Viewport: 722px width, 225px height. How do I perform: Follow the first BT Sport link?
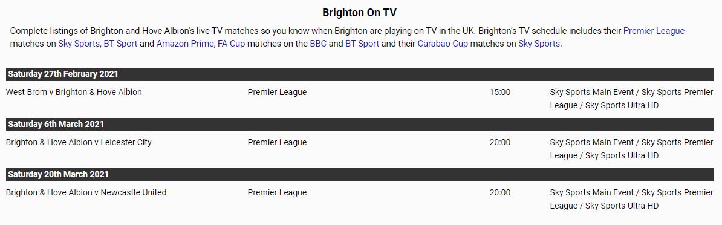[x=120, y=44]
